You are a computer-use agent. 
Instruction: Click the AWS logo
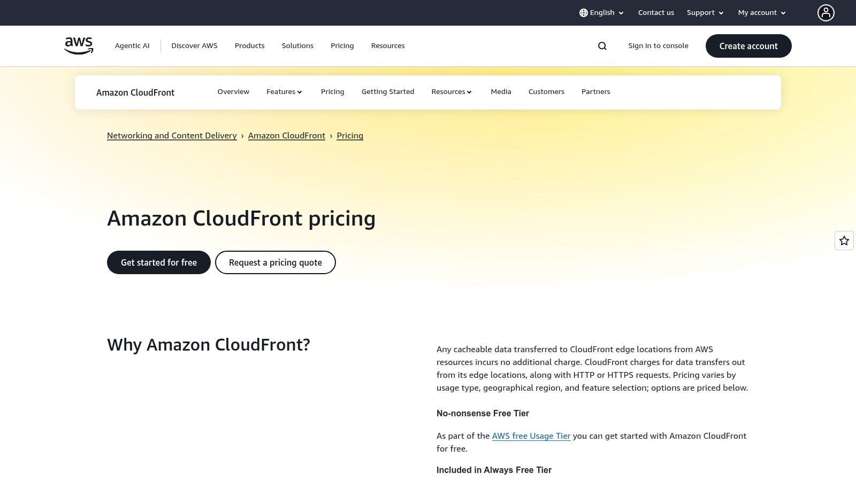pos(79,45)
